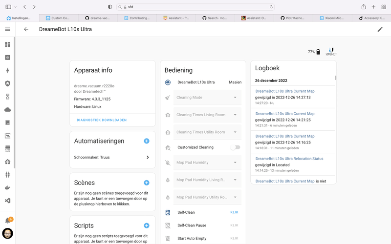The image size is (391, 244).
Task: Open the Visual Studio Code sidebar icon
Action: 7,201
